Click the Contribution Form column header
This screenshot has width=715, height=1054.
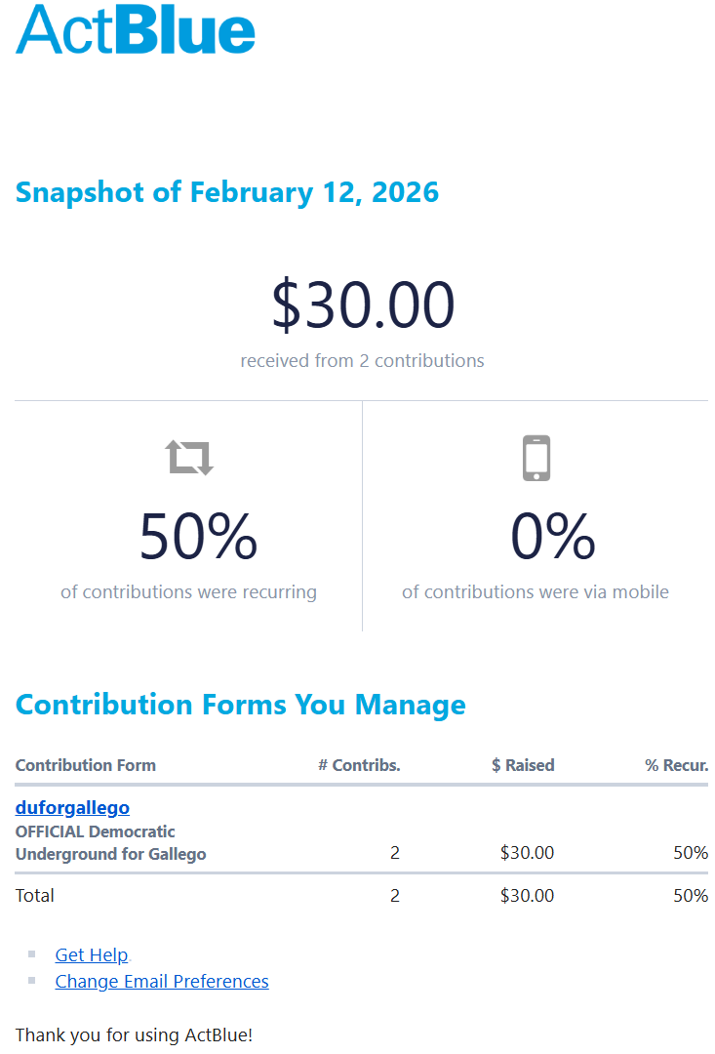[85, 765]
